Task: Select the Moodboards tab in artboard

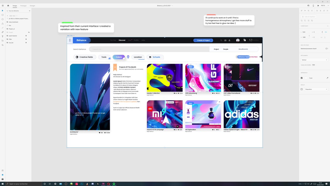Action: (243, 49)
